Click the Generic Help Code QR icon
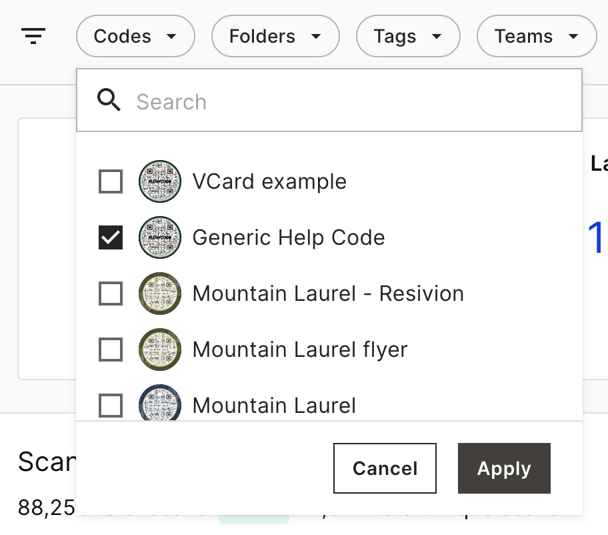 click(160, 237)
